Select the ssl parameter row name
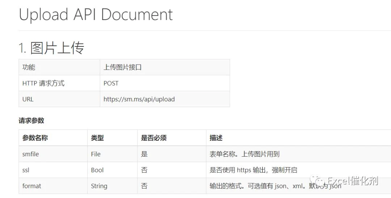 [x=26, y=170]
